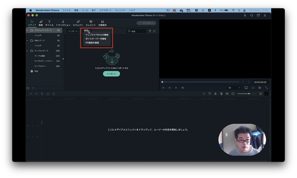
Task: Switch to the タイトル (Titles) tab
Action: coord(49,23)
